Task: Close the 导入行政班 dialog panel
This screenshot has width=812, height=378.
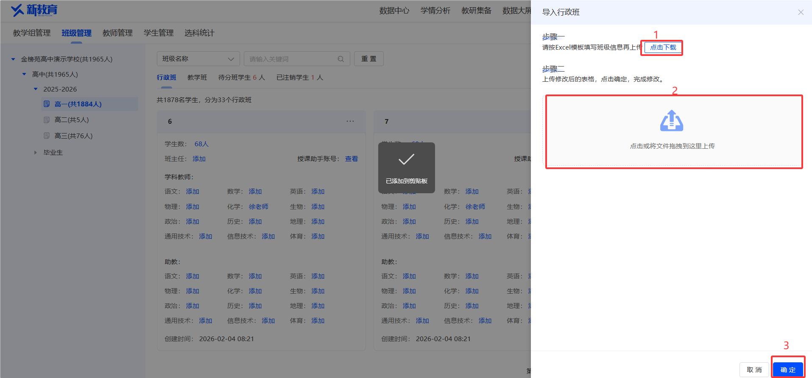Action: (801, 12)
